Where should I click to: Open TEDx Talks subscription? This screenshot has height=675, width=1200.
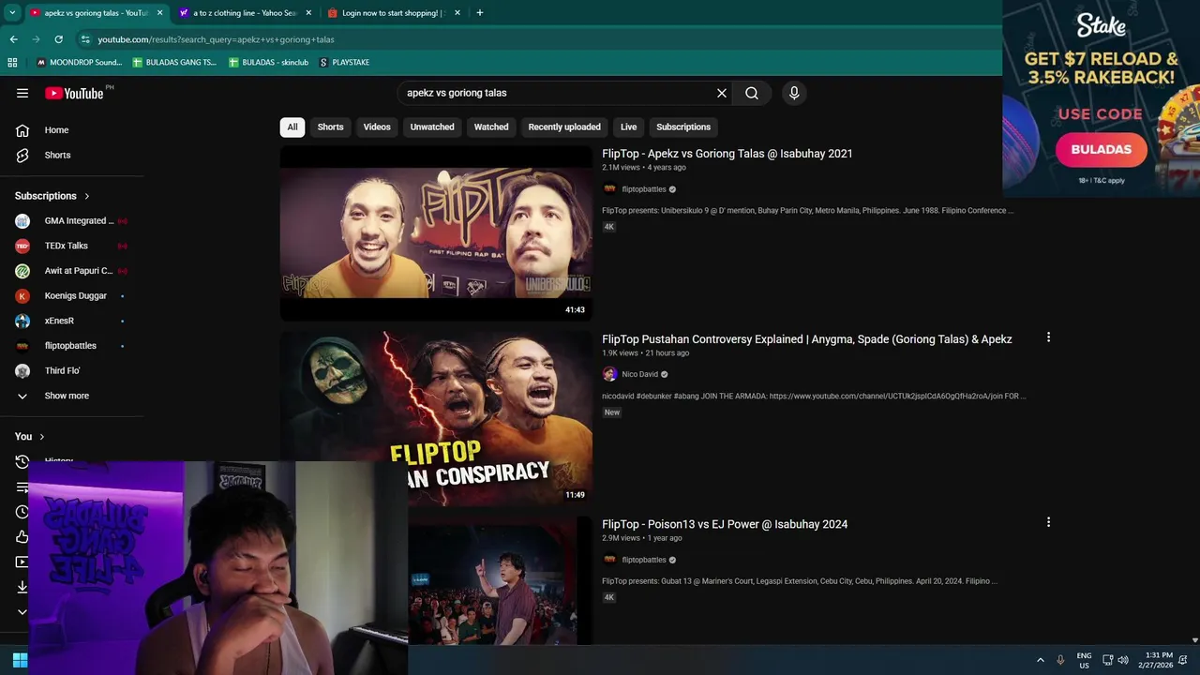pyautogui.click(x=71, y=246)
